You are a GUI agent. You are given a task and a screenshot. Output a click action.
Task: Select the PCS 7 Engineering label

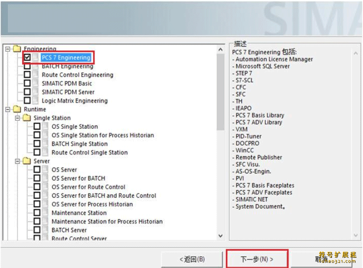(66, 57)
